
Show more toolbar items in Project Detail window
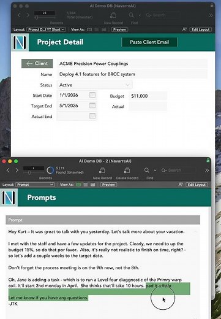[x=211, y=15]
